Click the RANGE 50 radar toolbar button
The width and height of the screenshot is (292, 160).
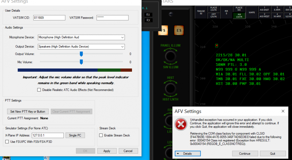pyautogui.click(x=201, y=12)
